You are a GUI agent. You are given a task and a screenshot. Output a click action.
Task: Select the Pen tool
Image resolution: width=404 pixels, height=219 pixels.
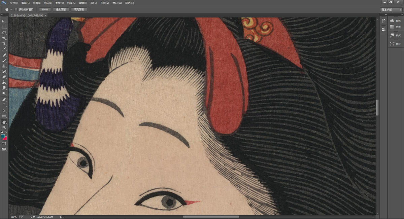4,100
